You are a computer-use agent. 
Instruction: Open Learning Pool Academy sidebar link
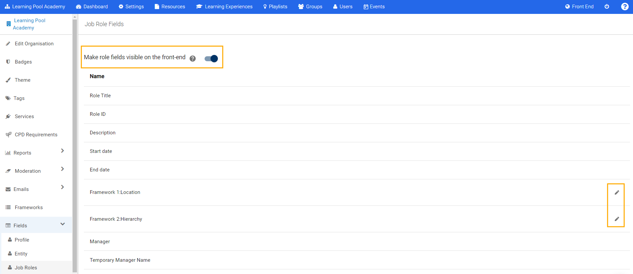click(29, 24)
